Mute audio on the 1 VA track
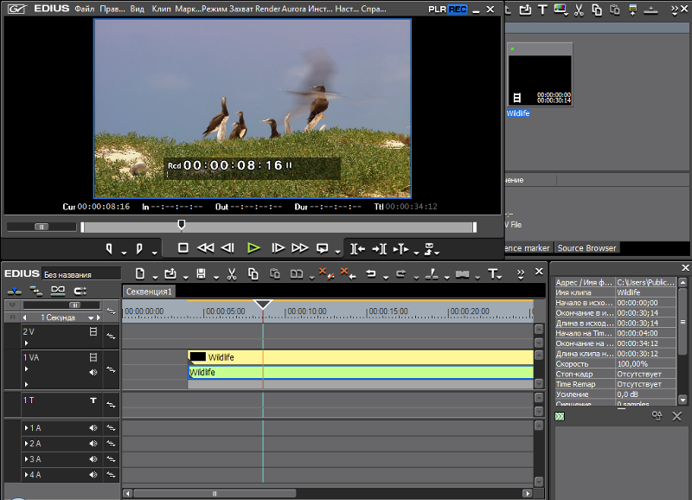The width and height of the screenshot is (692, 500). tap(93, 372)
